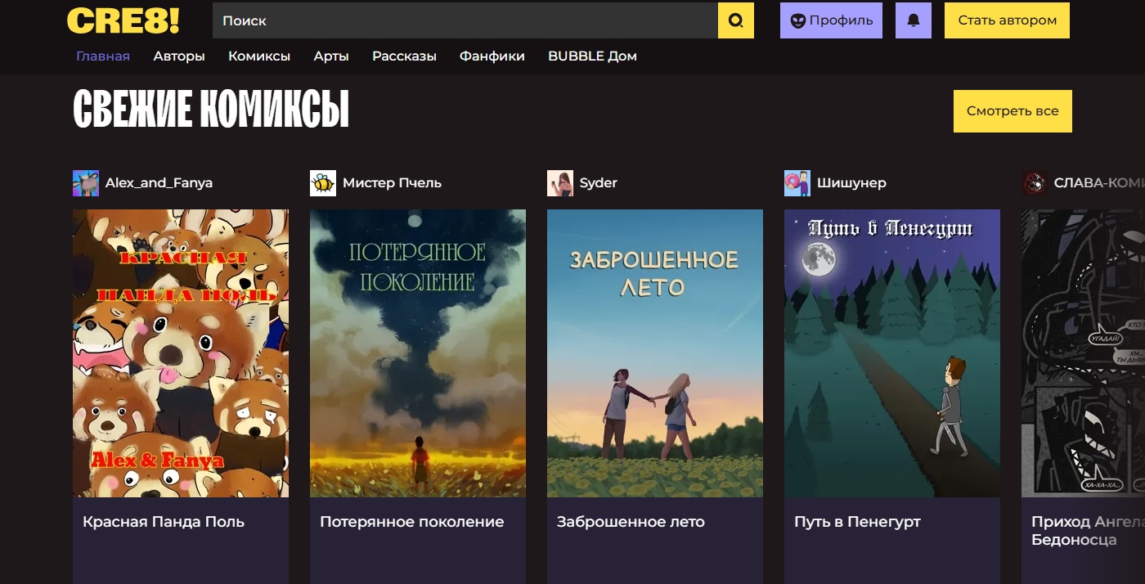The width and height of the screenshot is (1145, 584).
Task: Open the Заброшенное лето cover
Action: point(655,353)
